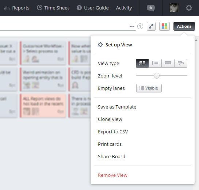Viewport: 199px width, 190px height.
Task: Click the Remove View link
Action: click(x=112, y=175)
